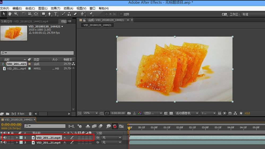Select the Brush tool
The height and width of the screenshot is (149, 265).
63,14
